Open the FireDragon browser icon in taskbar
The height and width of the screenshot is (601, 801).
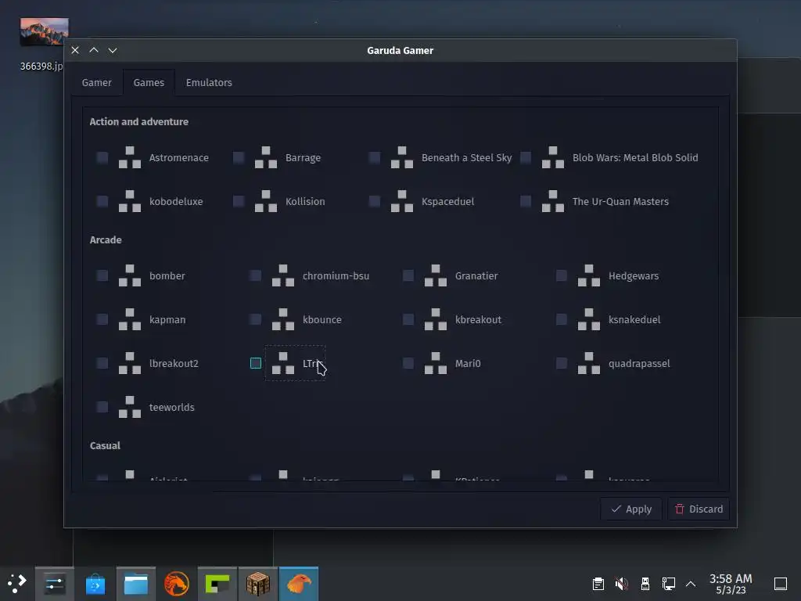point(177,584)
